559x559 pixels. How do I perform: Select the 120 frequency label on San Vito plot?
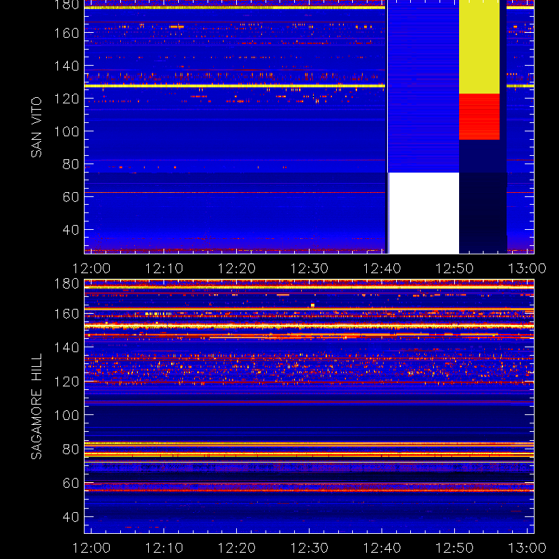66,99
